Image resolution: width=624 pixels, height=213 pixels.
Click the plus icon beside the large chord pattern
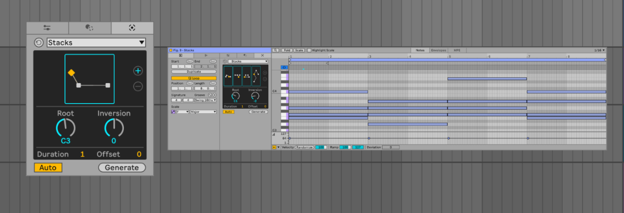(x=138, y=71)
